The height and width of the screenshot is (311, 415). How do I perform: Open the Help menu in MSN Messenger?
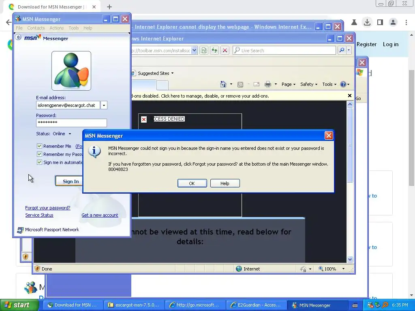point(88,28)
